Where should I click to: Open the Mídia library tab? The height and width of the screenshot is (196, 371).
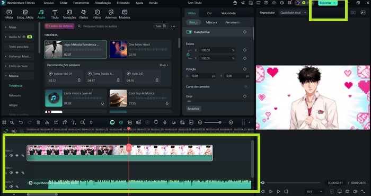point(9,14)
